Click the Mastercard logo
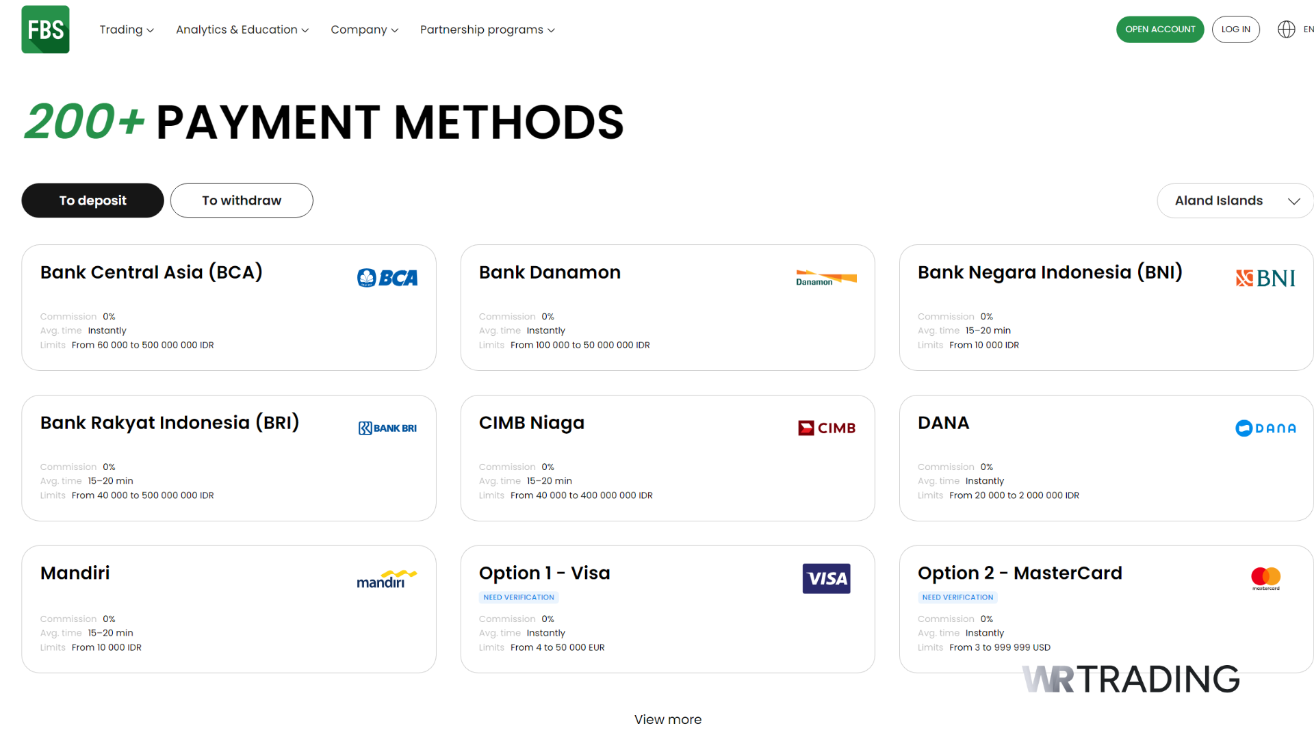 point(1265,579)
